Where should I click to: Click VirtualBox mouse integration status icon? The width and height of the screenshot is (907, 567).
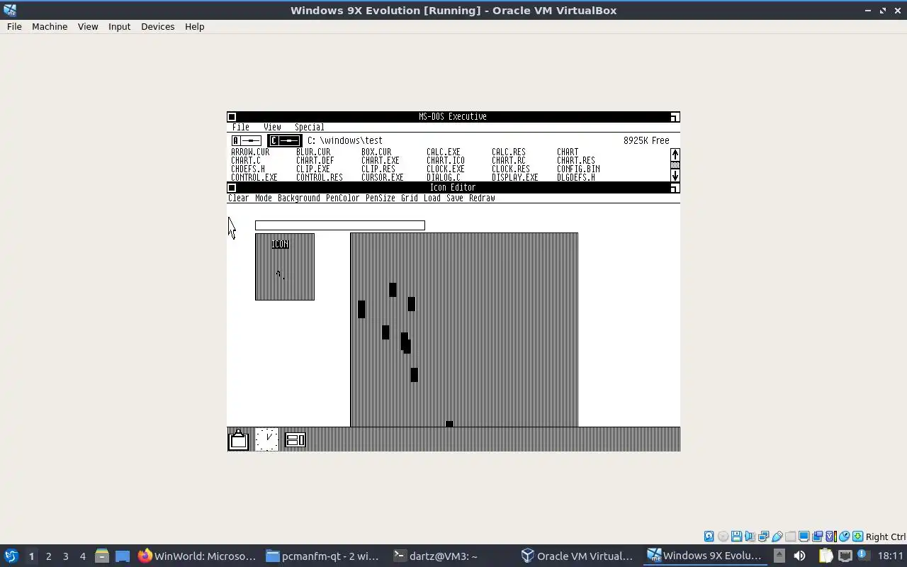[844, 537]
